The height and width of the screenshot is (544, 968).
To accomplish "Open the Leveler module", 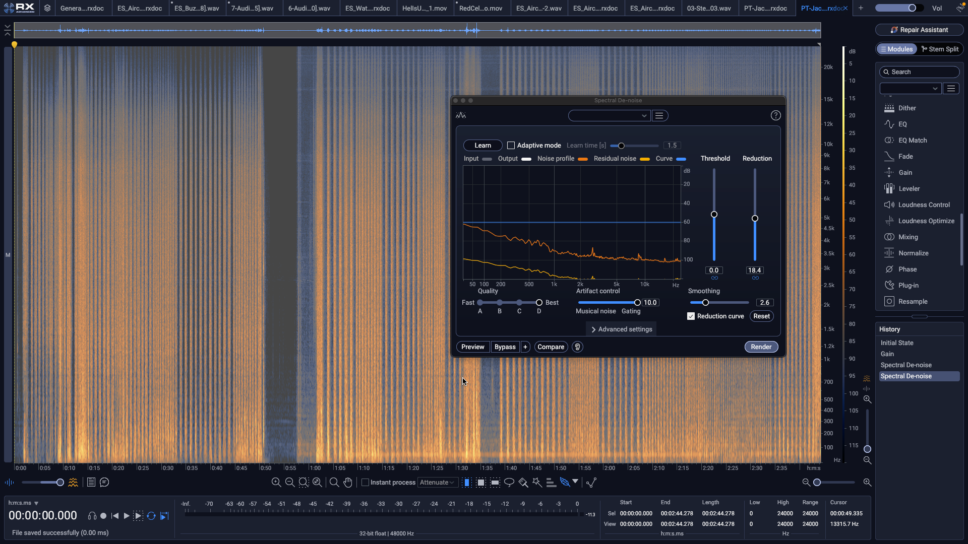I will pyautogui.click(x=909, y=188).
